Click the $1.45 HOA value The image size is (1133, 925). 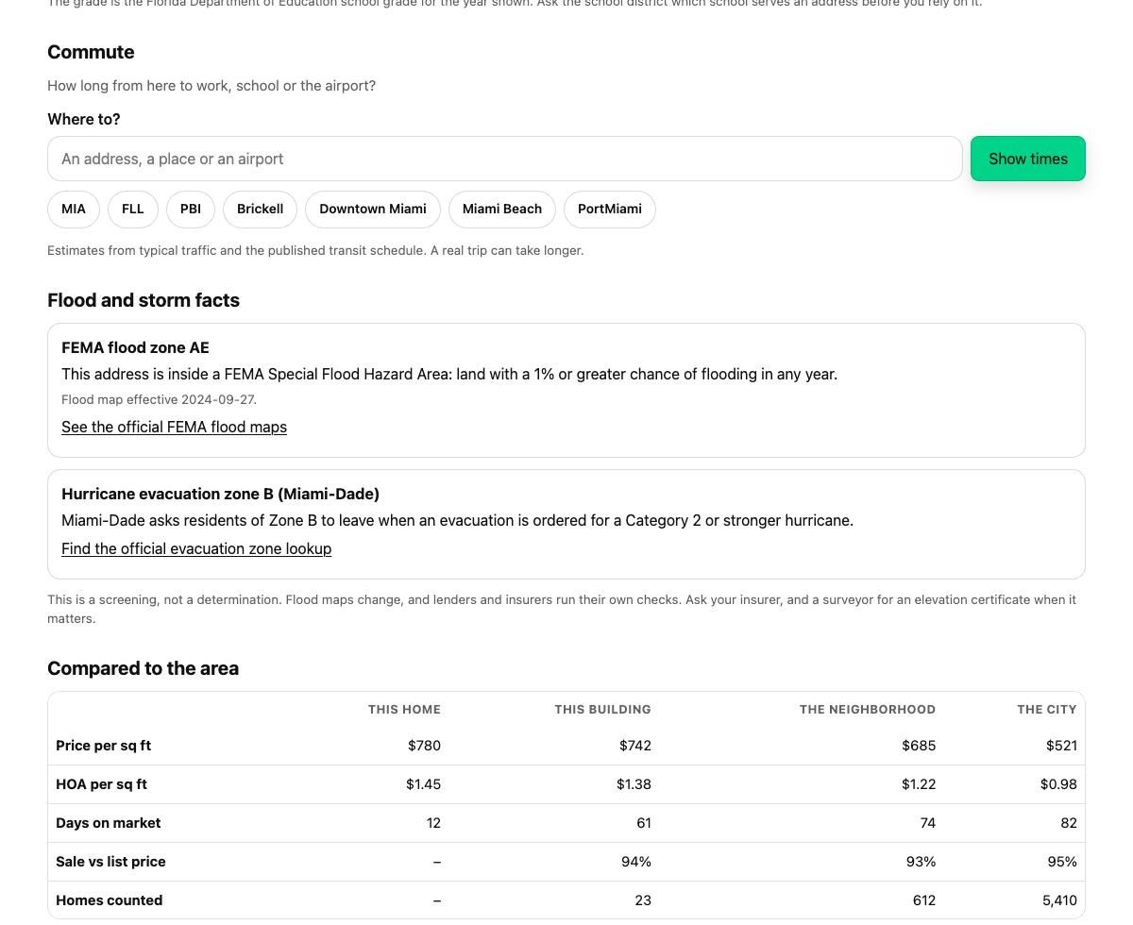pos(423,784)
